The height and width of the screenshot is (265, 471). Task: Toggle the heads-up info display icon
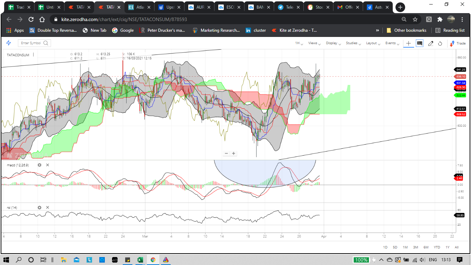420,43
